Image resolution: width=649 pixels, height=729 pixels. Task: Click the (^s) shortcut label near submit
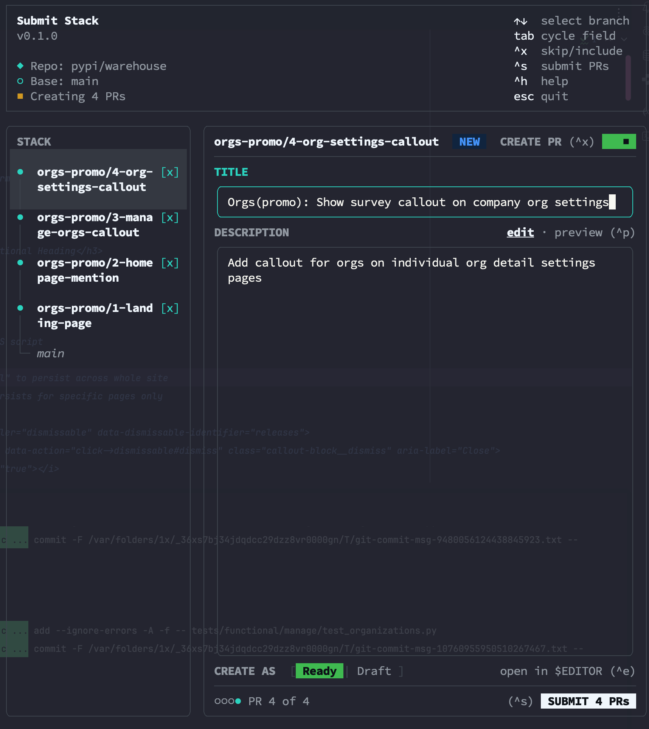click(520, 701)
